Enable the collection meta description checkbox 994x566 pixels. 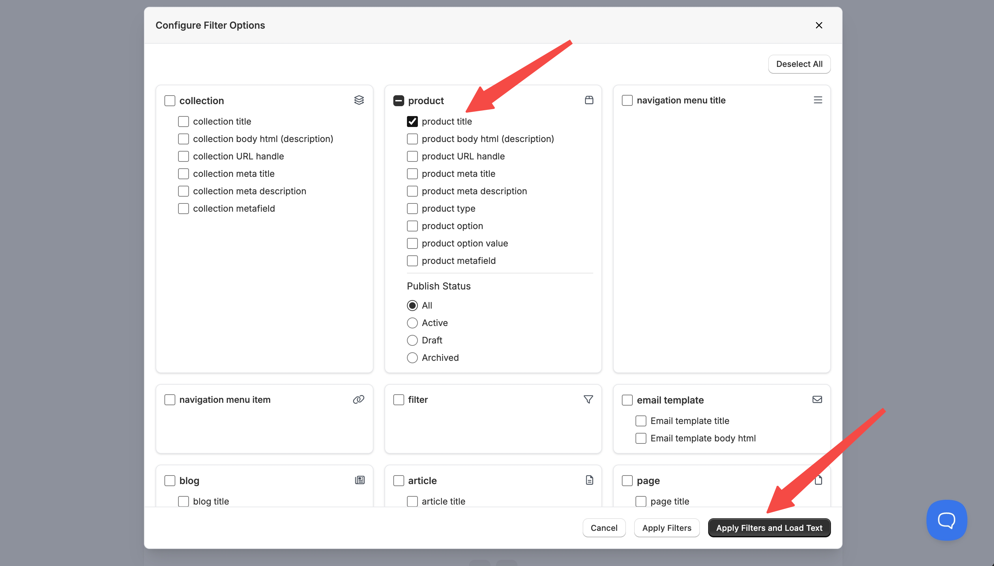tap(183, 191)
